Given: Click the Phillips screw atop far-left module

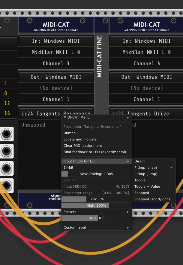Looking at the screenshot, I should tap(7, 21).
